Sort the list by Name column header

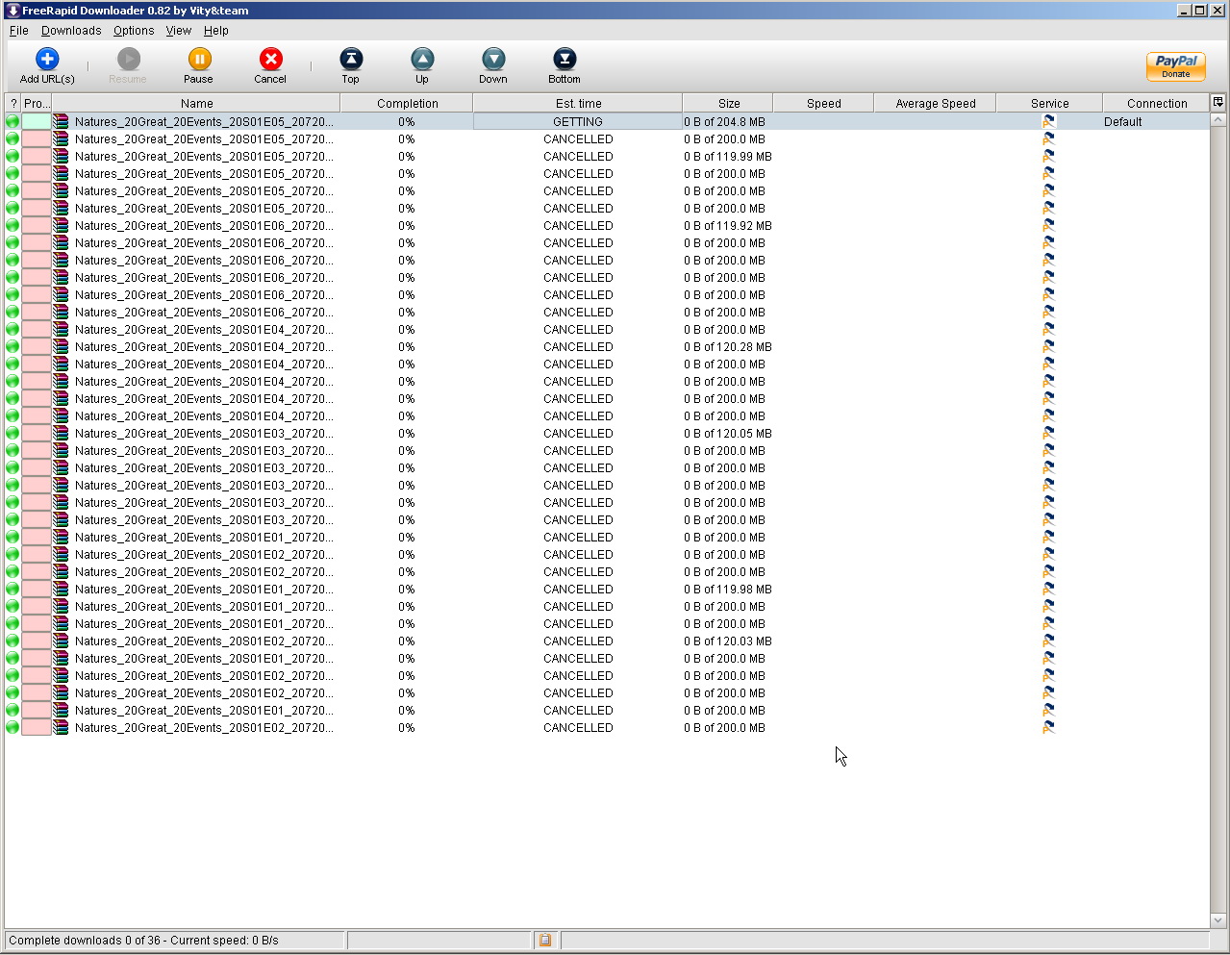(196, 104)
